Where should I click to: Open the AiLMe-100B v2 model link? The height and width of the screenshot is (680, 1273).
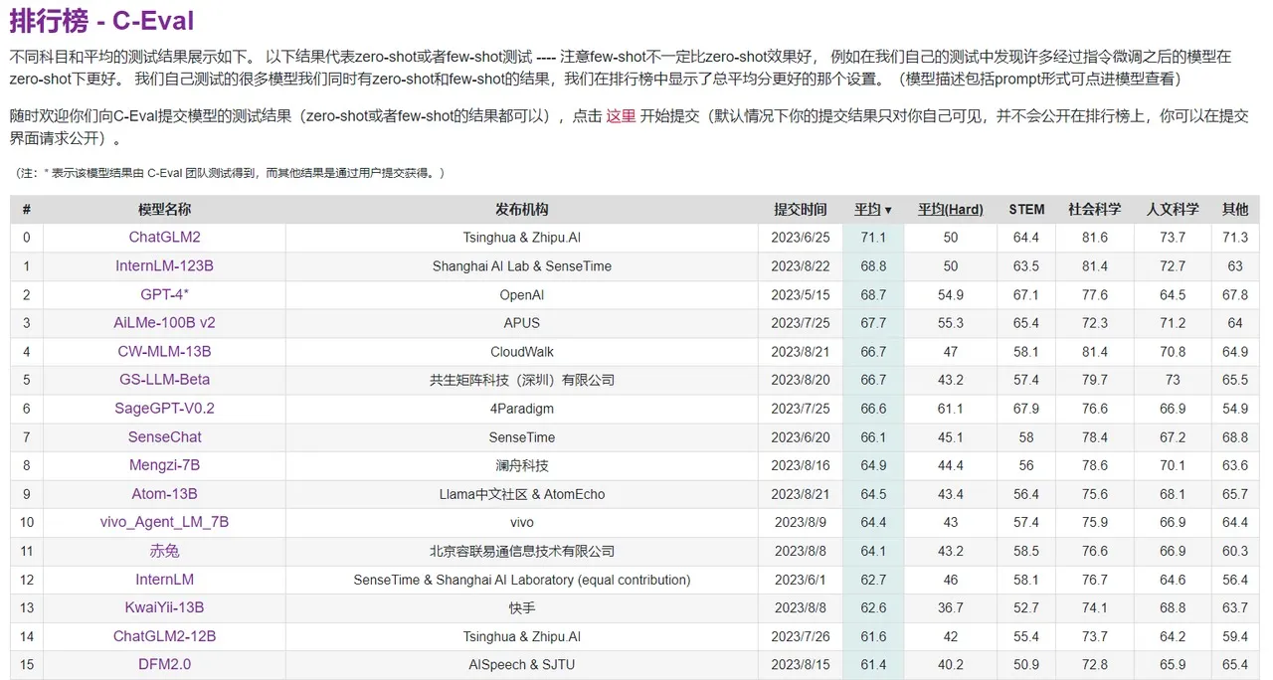(x=164, y=323)
